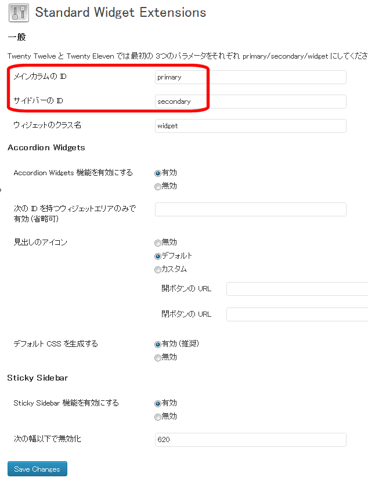Select デフォルト for 見出しのアイコン

point(158,256)
